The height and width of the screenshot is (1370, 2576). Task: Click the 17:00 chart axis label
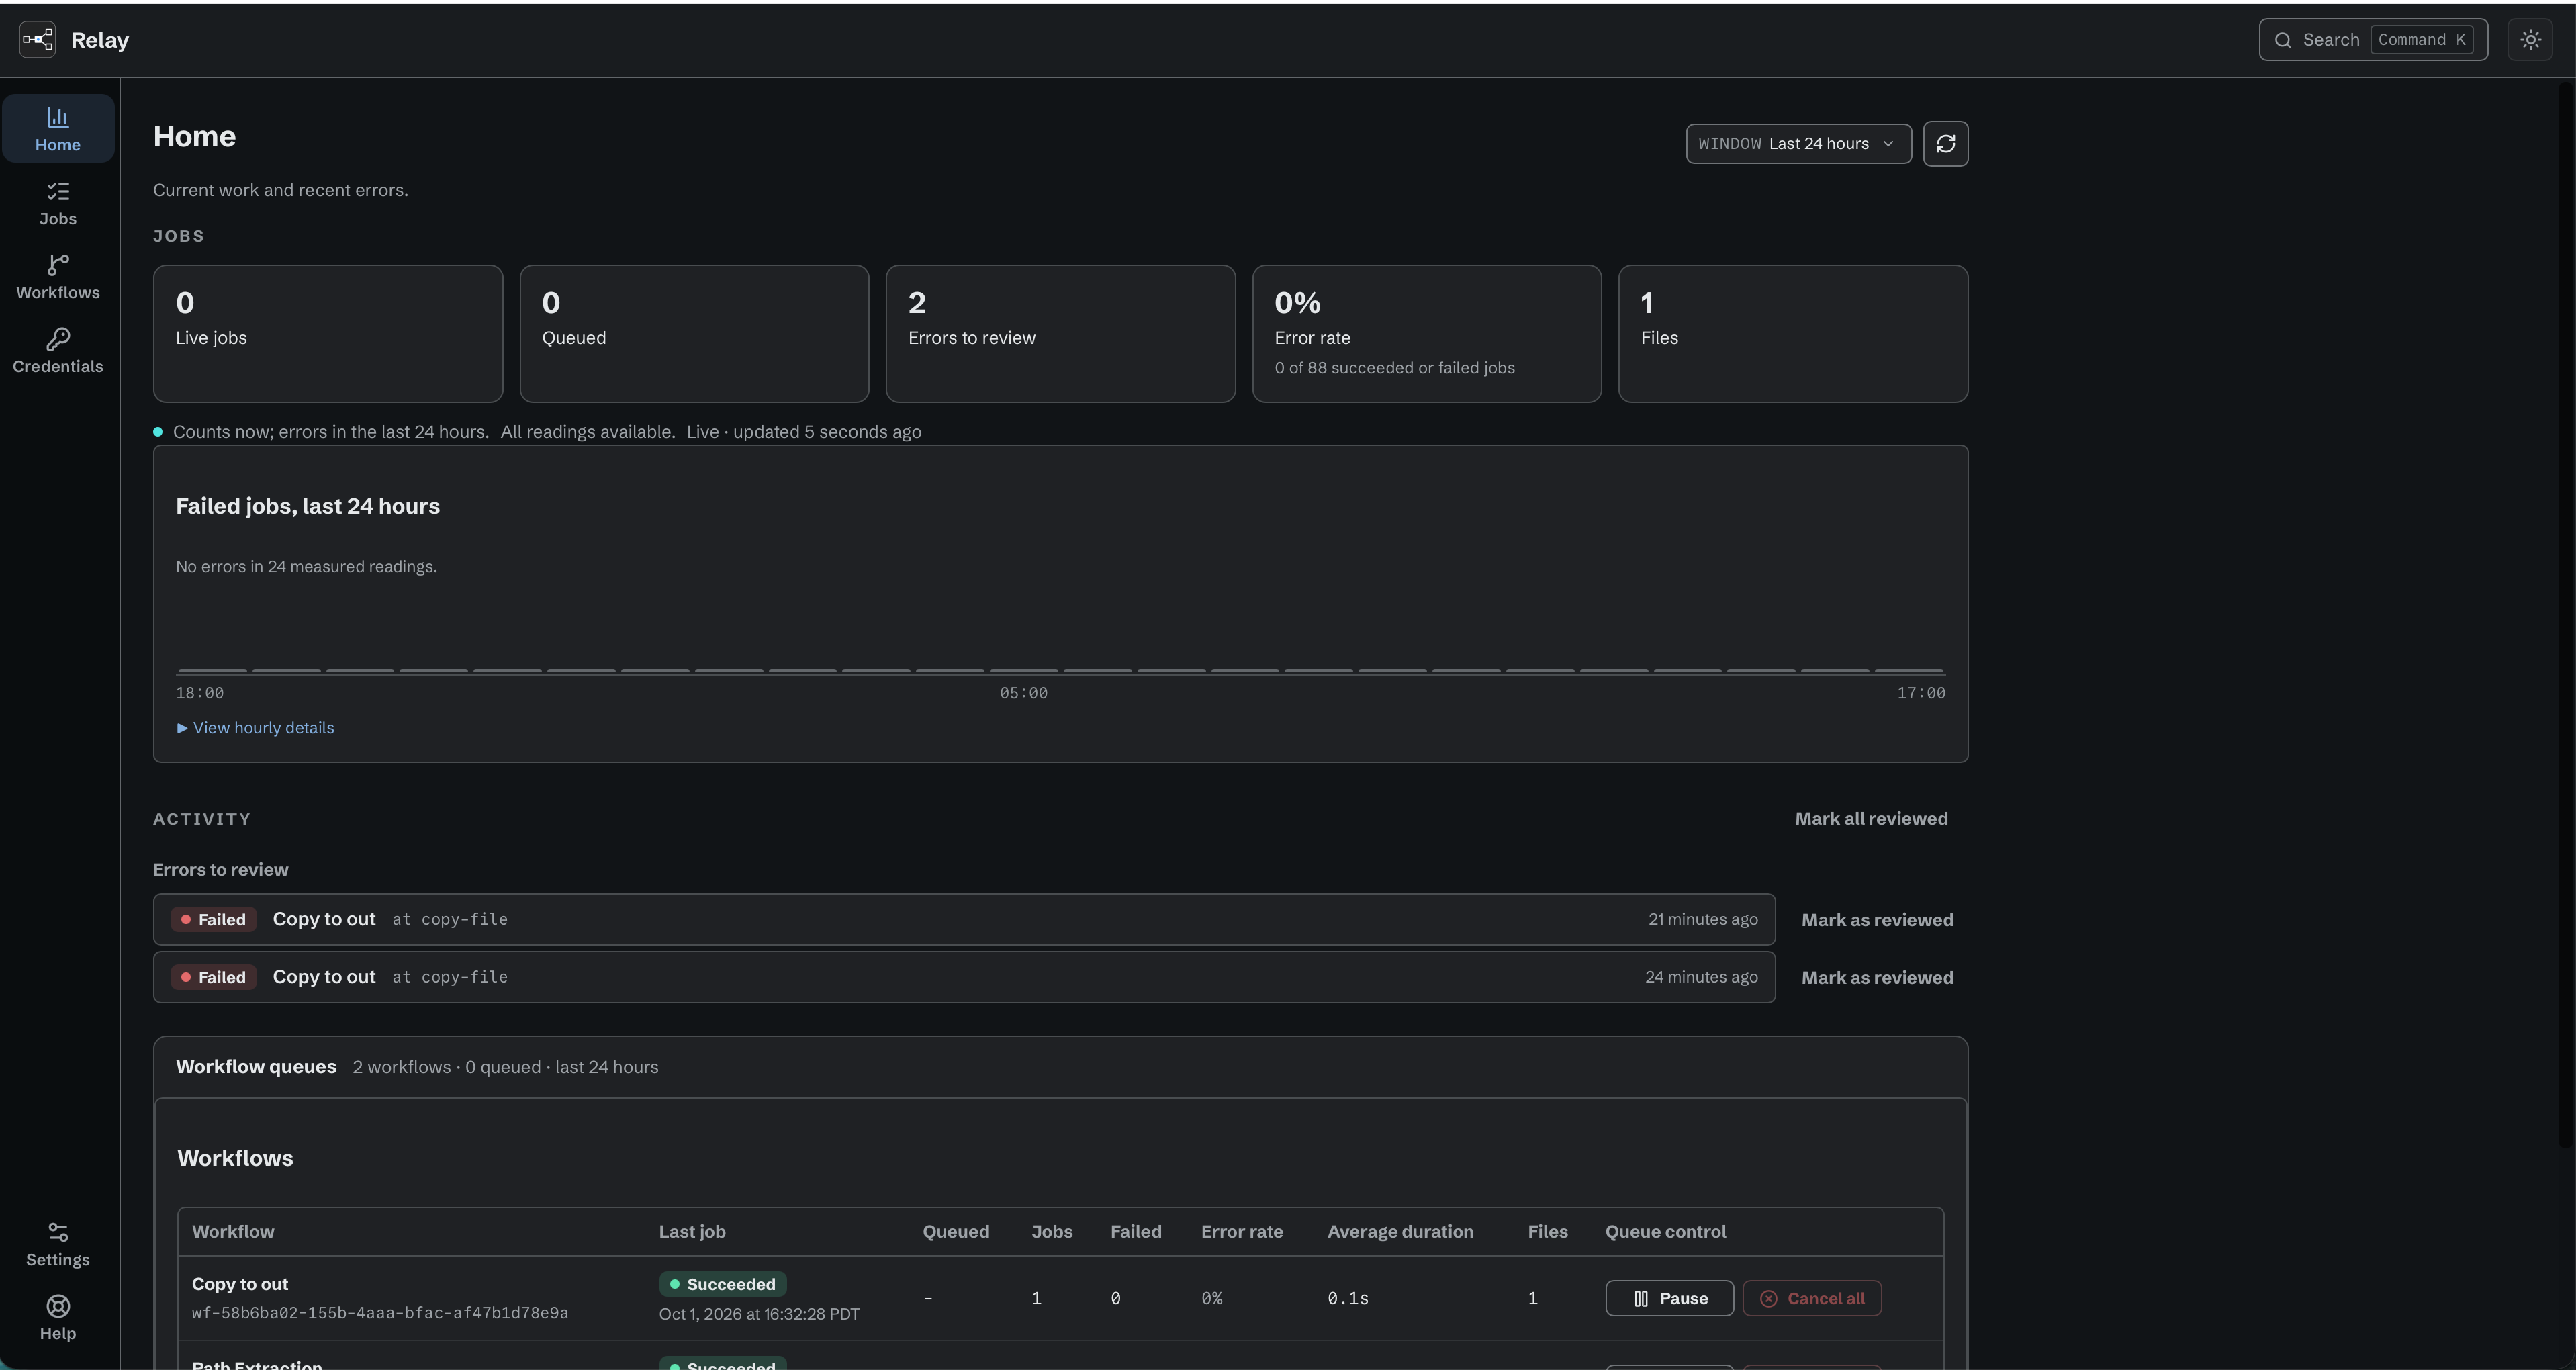click(x=1921, y=693)
